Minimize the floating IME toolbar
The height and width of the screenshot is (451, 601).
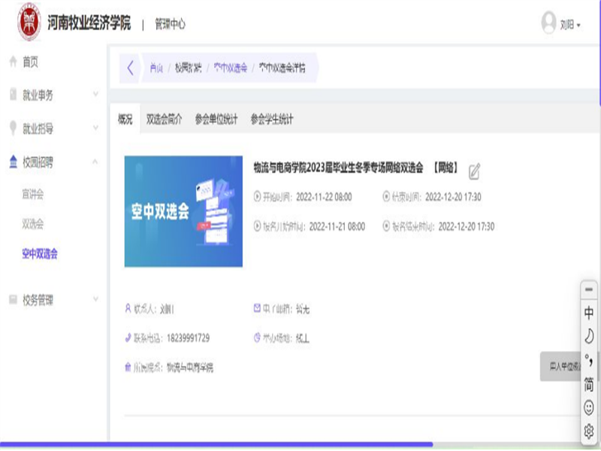[x=589, y=289]
